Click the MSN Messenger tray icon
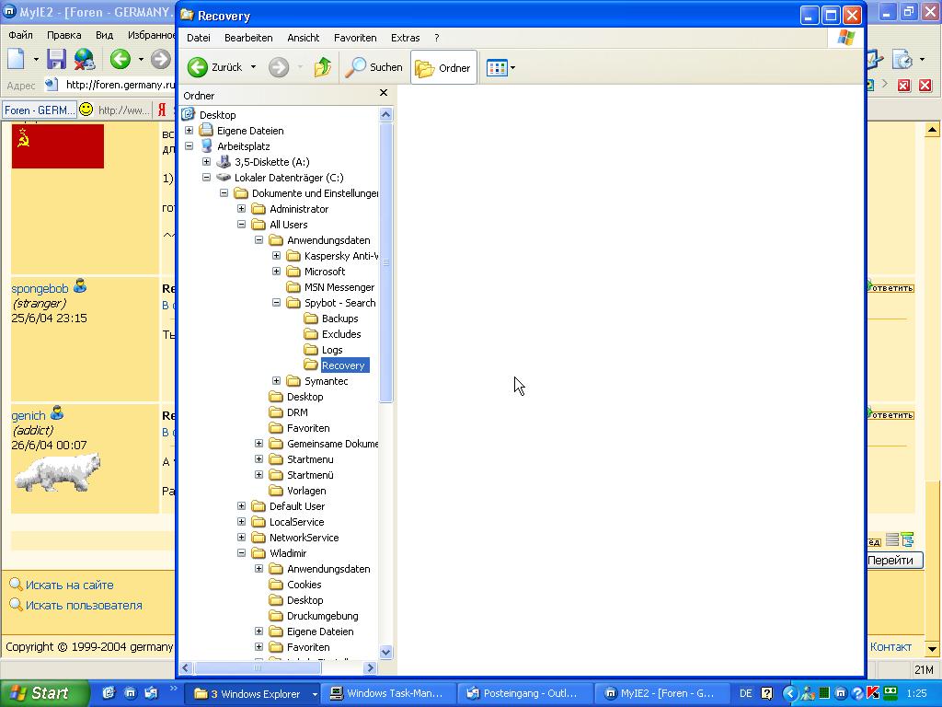The height and width of the screenshot is (707, 942). tap(809, 693)
